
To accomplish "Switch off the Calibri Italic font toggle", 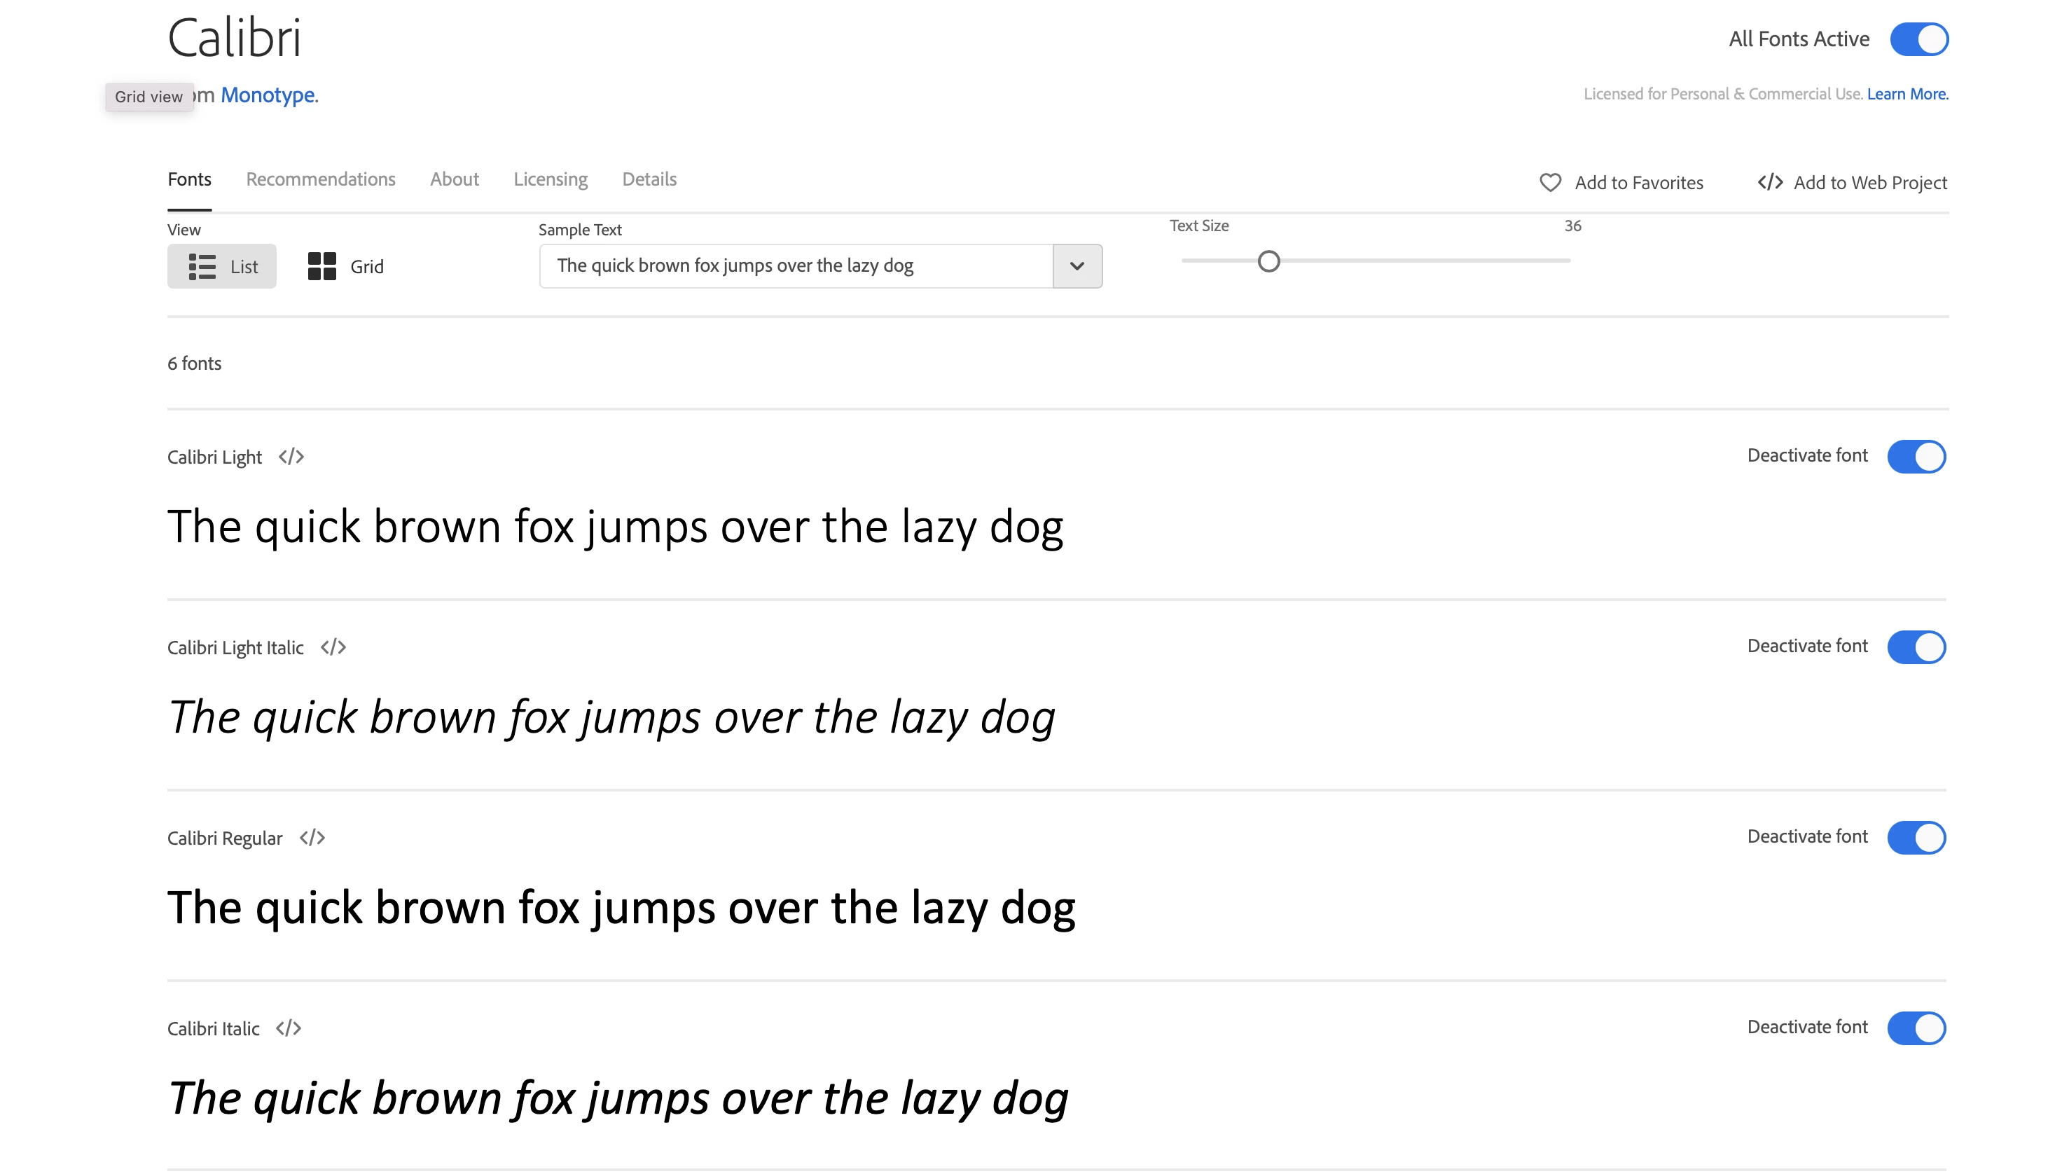I will coord(1916,1027).
